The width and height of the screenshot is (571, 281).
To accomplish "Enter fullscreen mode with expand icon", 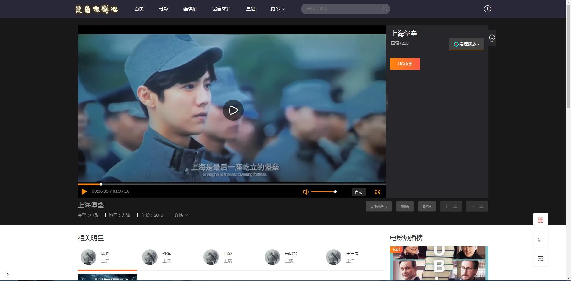I will [x=377, y=192].
